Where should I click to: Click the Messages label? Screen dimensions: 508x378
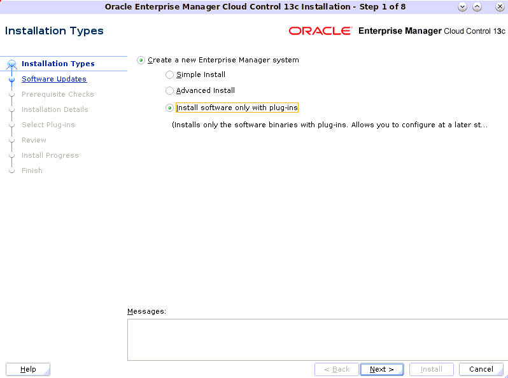(x=146, y=311)
